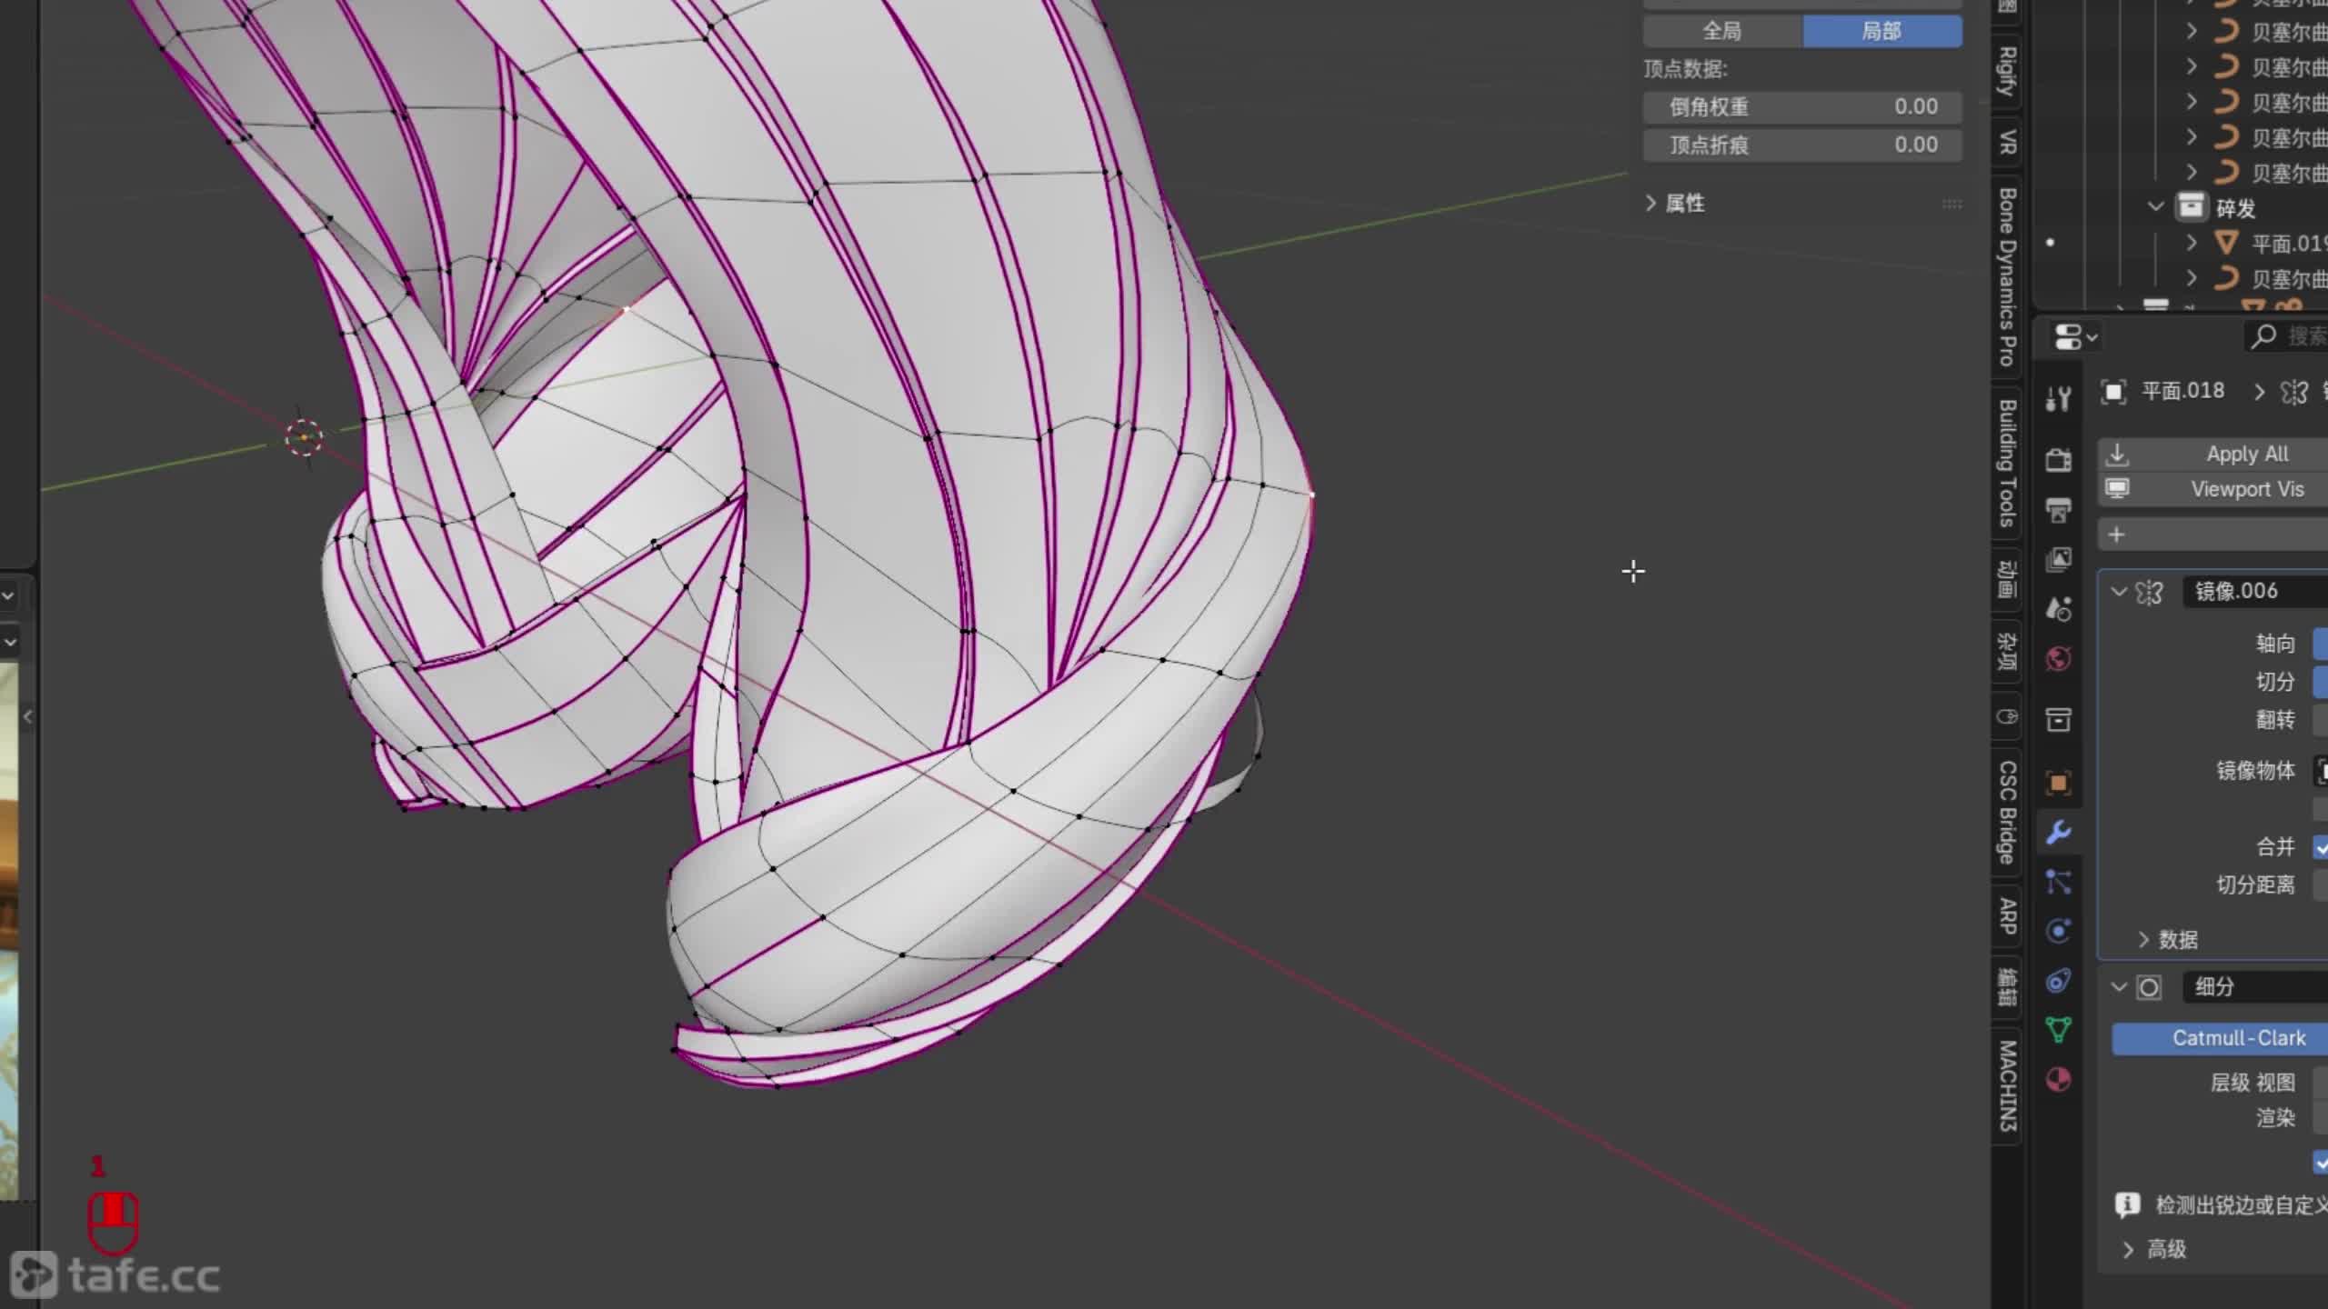Open the Object properties orange square icon
Image resolution: width=2328 pixels, height=1309 pixels.
click(2059, 783)
